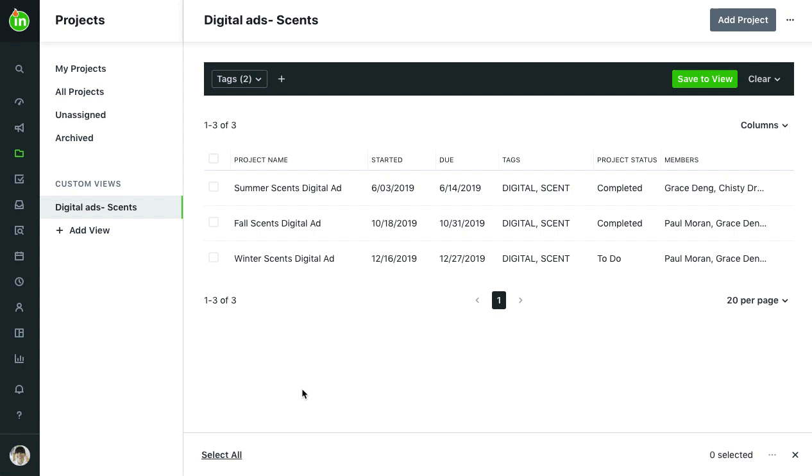Viewport: 812px width, 476px height.
Task: Open the layout templates icon
Action: pos(19,333)
